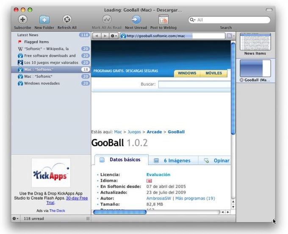Create a New Folder

point(44,19)
